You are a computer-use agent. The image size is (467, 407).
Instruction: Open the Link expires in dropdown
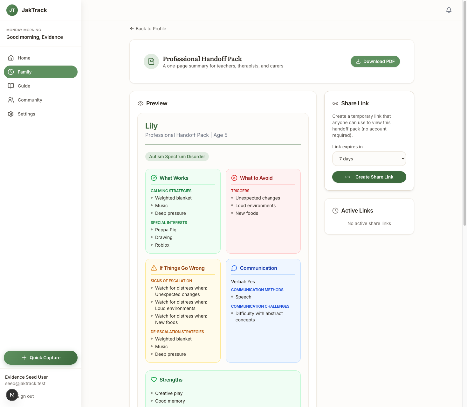point(369,159)
